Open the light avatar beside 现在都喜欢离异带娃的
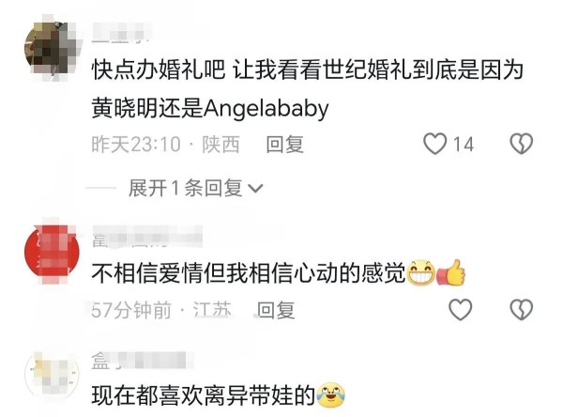 coord(52,373)
